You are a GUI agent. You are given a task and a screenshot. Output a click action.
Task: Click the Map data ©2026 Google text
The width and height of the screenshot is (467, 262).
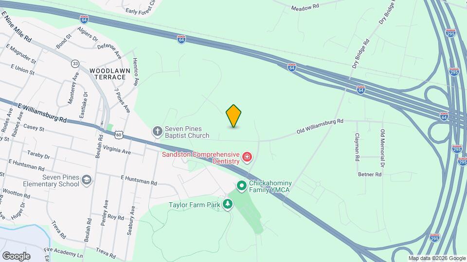pyautogui.click(x=437, y=259)
